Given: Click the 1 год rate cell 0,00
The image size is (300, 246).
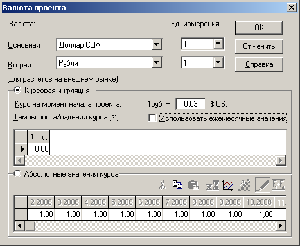Looking at the screenshot, I should 39,149.
